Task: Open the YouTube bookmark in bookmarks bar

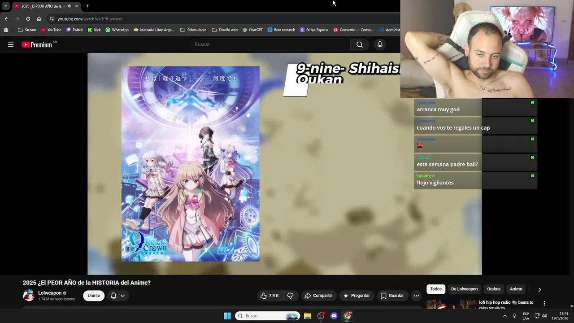Action: [51, 30]
